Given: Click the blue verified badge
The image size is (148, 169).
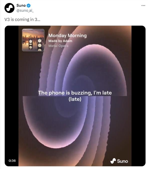Looking at the screenshot, I should tap(28, 5).
